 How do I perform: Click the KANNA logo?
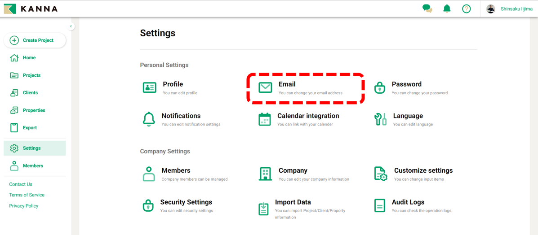31,9
